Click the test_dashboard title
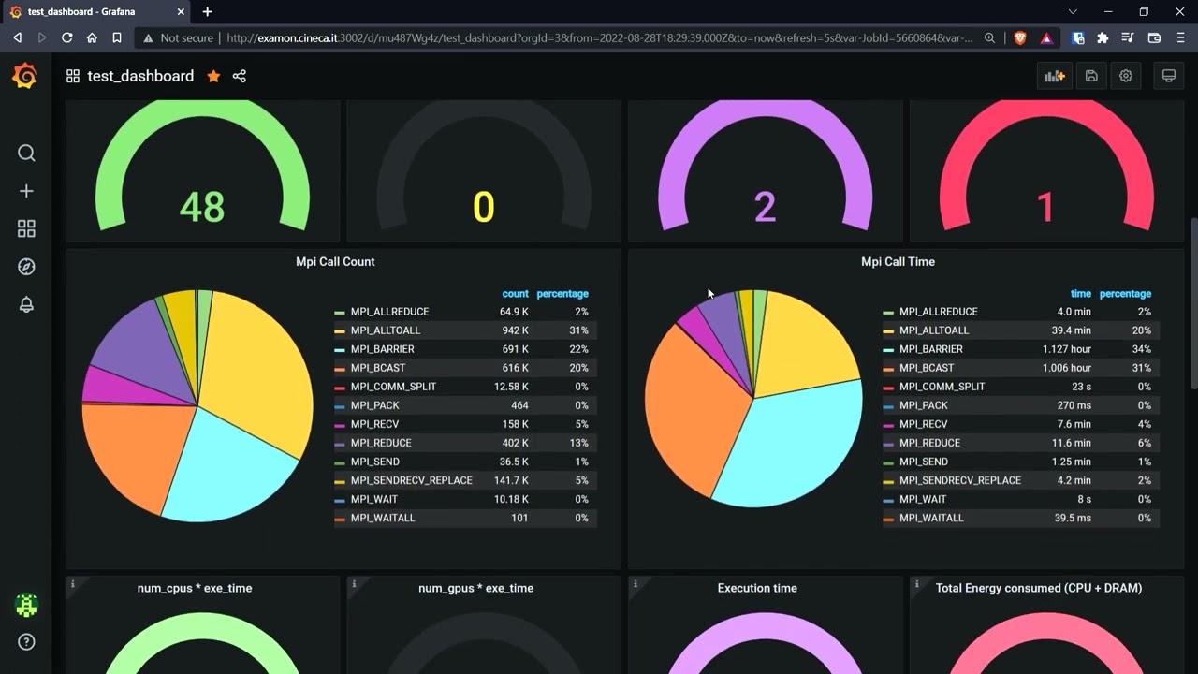 (x=140, y=76)
